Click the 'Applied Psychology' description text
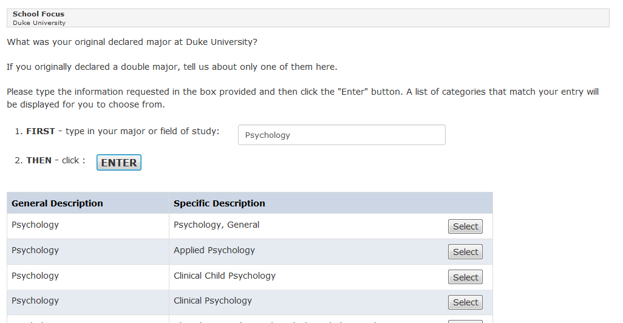 click(214, 250)
